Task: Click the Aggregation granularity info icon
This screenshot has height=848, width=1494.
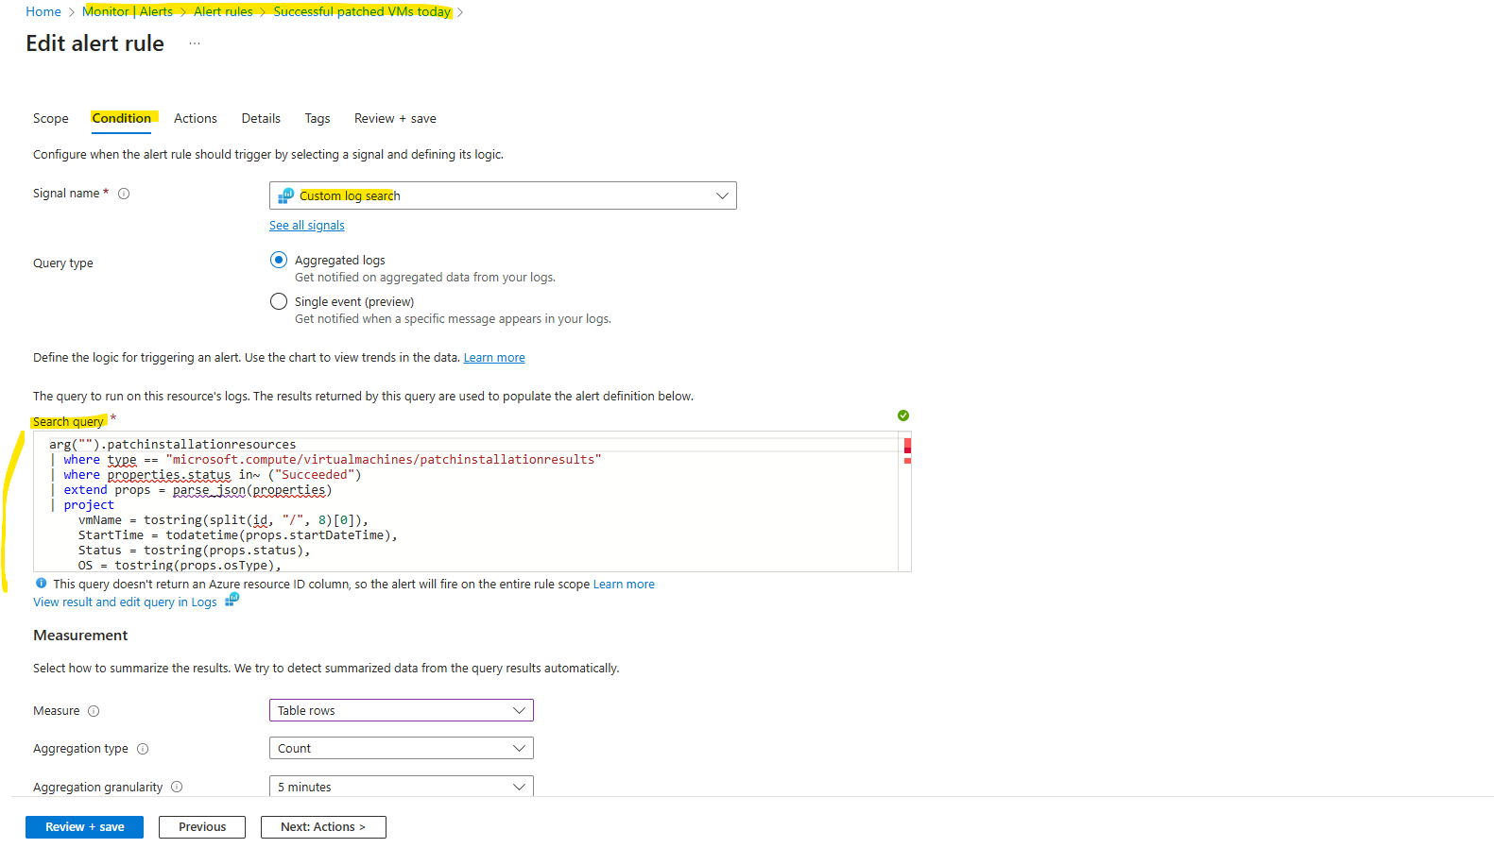Action: pos(177,787)
